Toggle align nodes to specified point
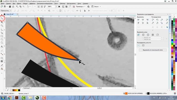Screen dimensions: 177x100 (157, 35)
